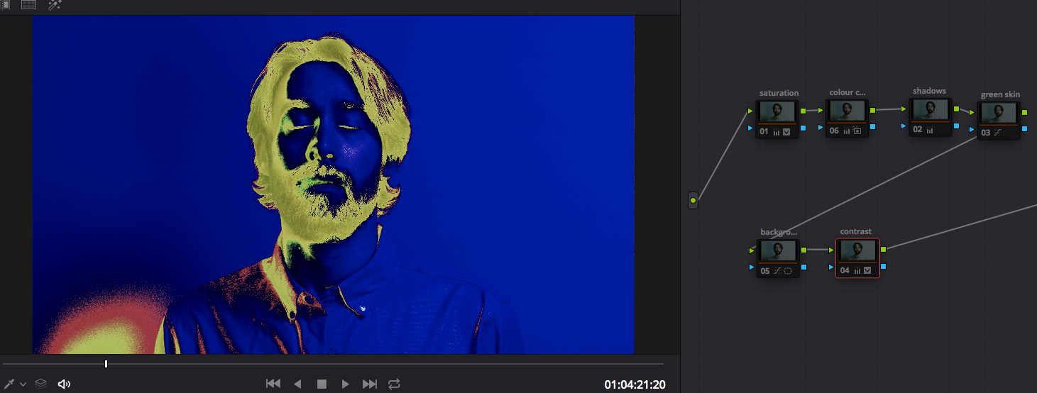
Task: Click green RGB output of contrast node
Action: [x=884, y=249]
